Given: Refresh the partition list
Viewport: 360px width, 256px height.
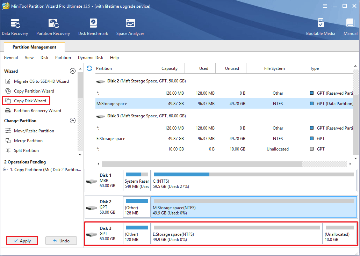Looking at the screenshot, I should click(89, 68).
